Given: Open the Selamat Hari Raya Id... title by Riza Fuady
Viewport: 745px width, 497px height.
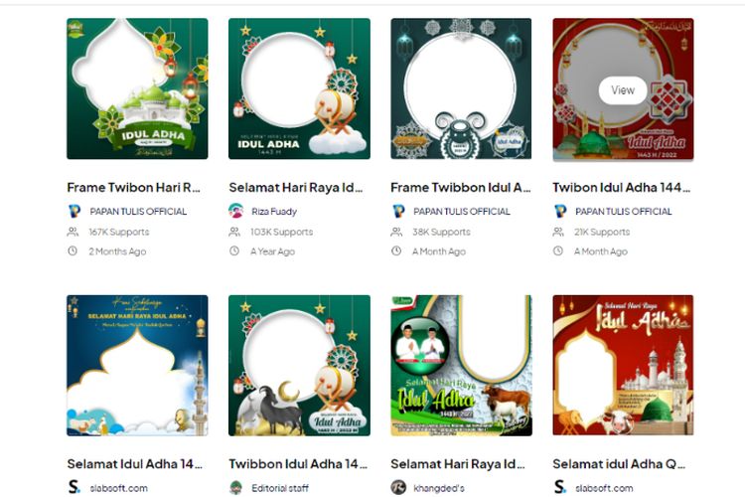Looking at the screenshot, I should (296, 188).
